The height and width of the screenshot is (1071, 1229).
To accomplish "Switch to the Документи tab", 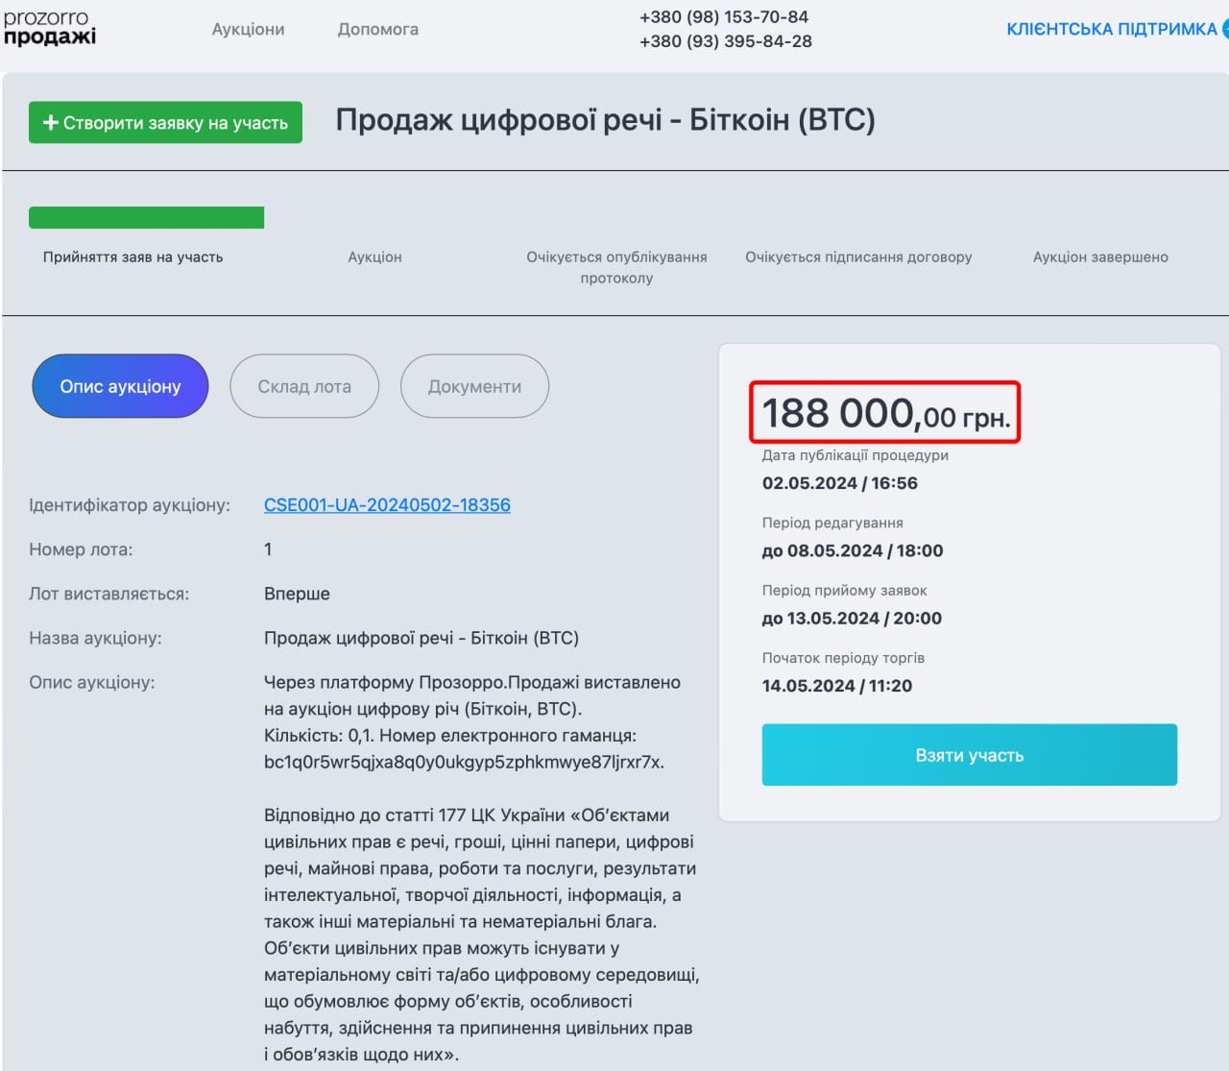I will (474, 386).
